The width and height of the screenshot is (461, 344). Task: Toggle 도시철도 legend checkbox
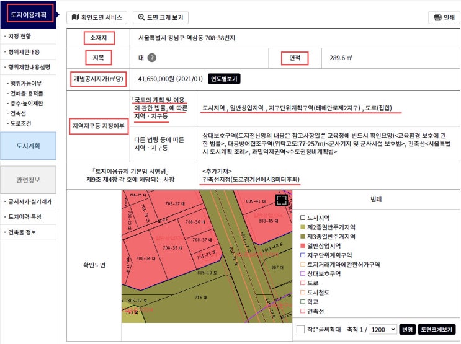(x=303, y=293)
